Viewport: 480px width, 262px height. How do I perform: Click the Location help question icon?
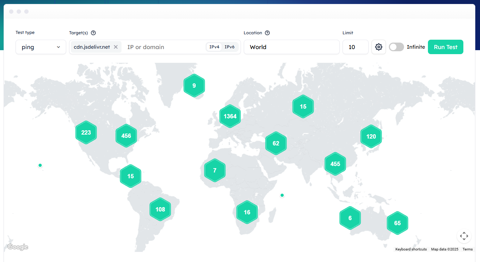(267, 33)
